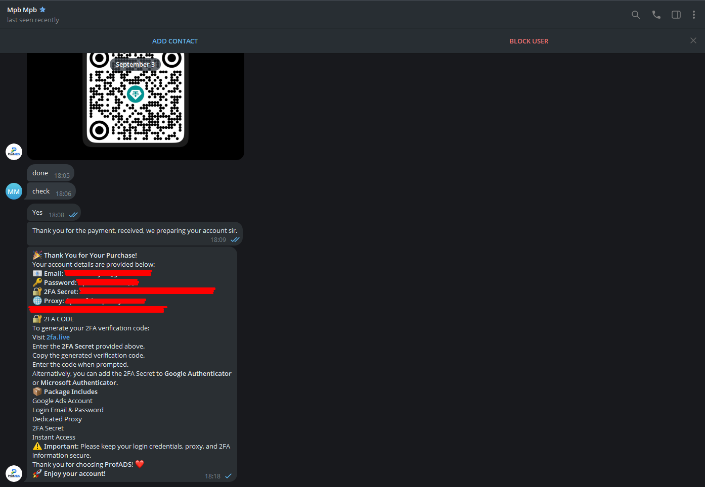Click the September 3 date badge

point(135,64)
